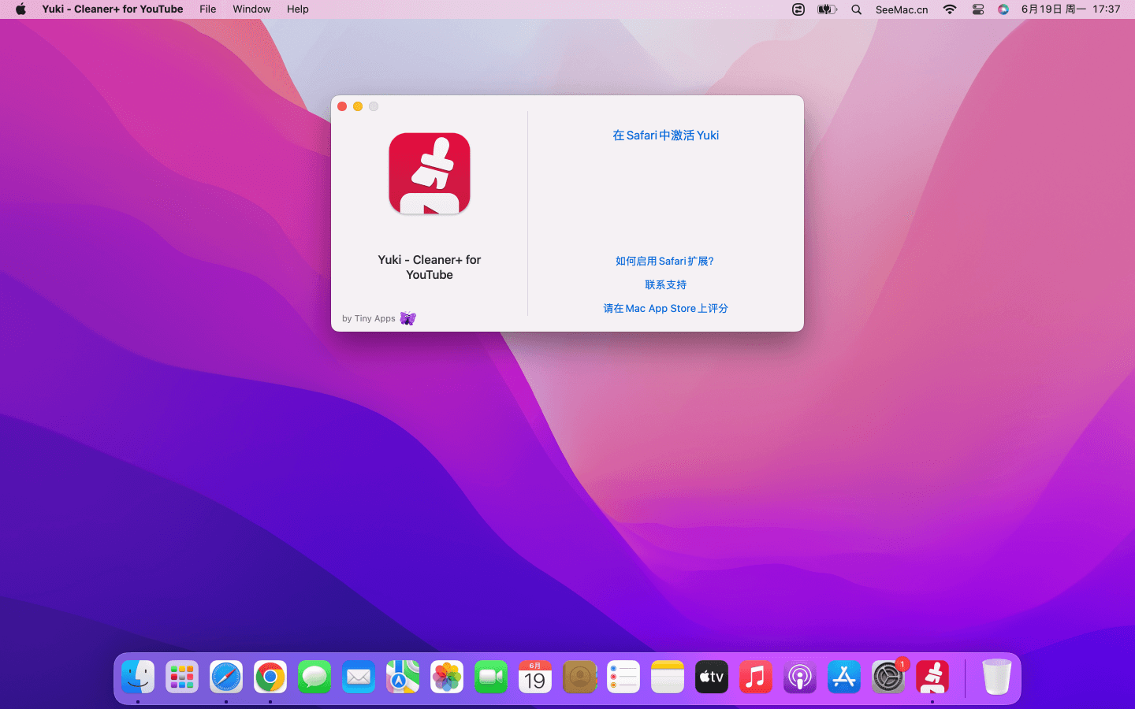Open '如何启用 Safari 扩展?' help link
The width and height of the screenshot is (1135, 709).
tap(664, 262)
